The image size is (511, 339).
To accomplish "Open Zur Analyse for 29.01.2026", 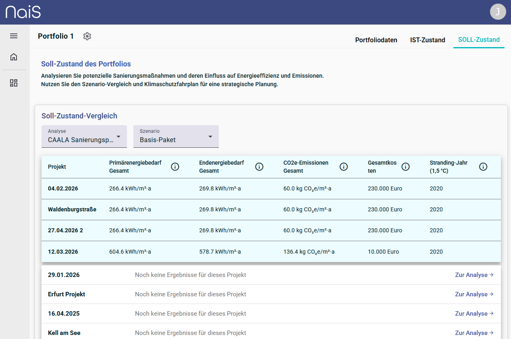I will [474, 275].
